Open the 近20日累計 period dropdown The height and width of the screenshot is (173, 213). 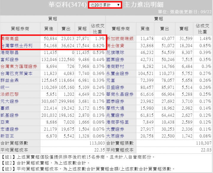(x=105, y=5)
